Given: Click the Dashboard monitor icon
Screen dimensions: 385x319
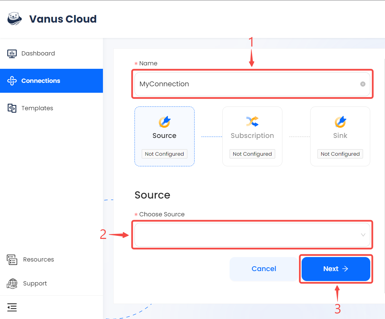Looking at the screenshot, I should [12, 53].
